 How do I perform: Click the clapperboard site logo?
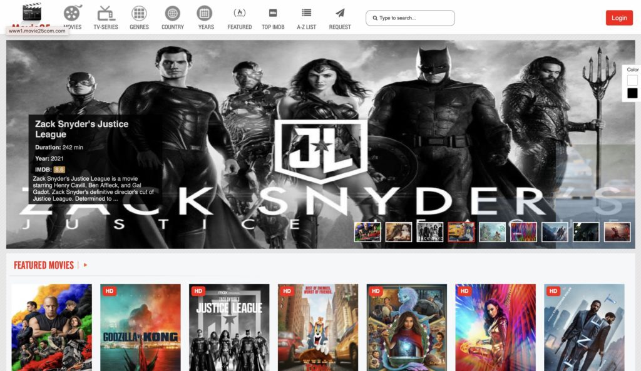click(x=32, y=12)
